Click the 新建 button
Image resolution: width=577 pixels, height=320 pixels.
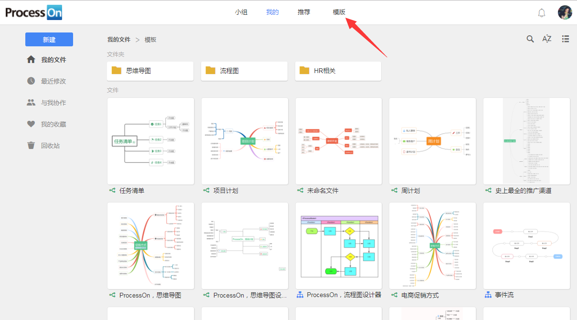coord(49,40)
